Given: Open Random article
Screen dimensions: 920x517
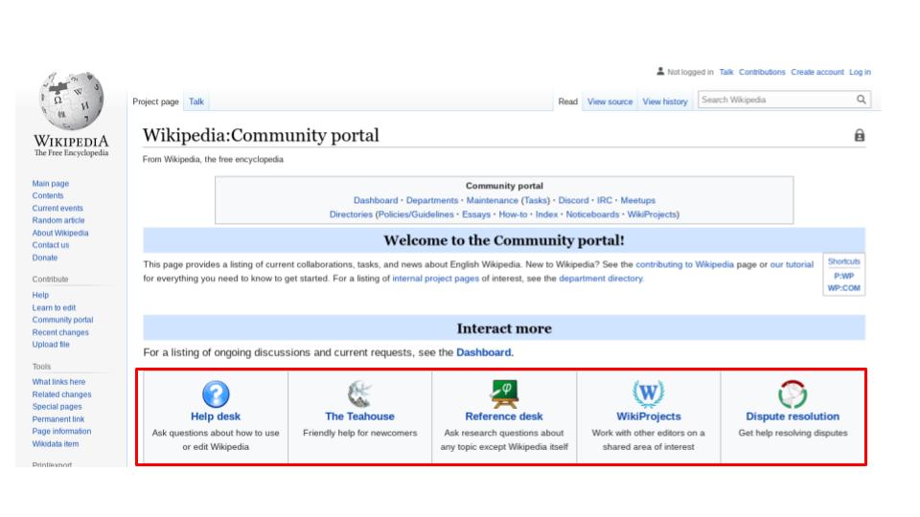Looking at the screenshot, I should tap(58, 220).
